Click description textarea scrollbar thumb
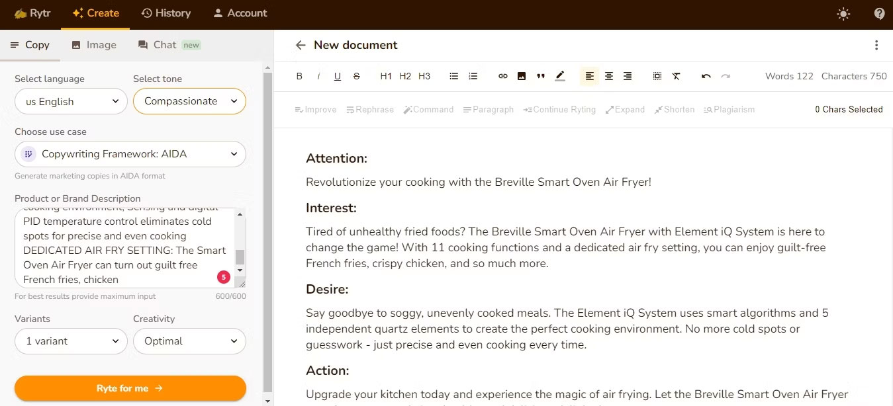Screen dimensions: 893x406 click(x=240, y=257)
